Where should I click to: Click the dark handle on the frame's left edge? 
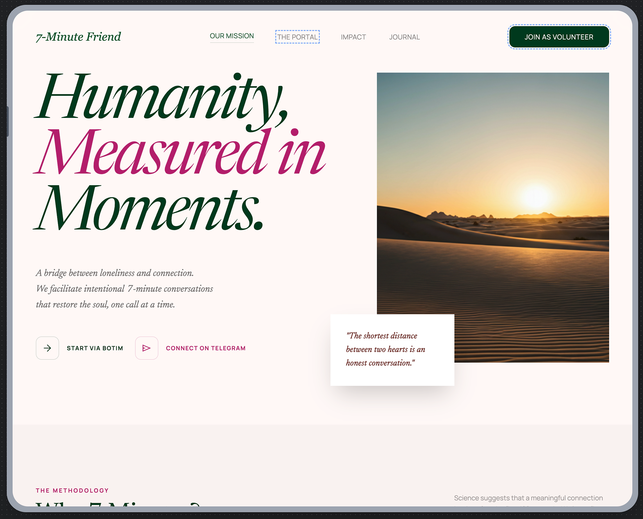pyautogui.click(x=7, y=121)
